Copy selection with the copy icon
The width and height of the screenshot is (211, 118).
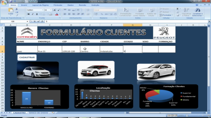[16, 12]
